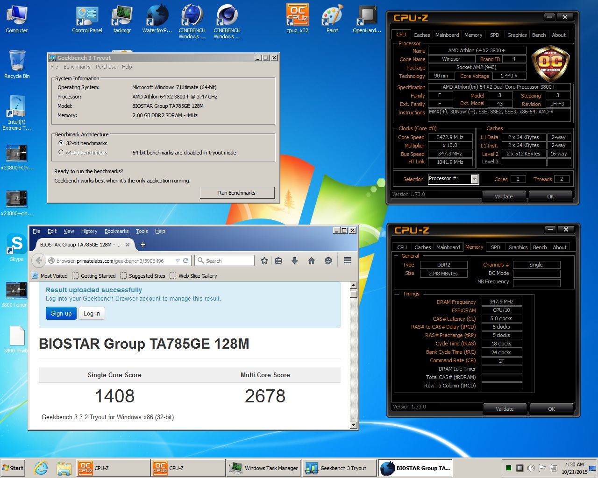Open the Skype desktop shortcut
Viewport: 598px width, 478px height.
tap(17, 248)
